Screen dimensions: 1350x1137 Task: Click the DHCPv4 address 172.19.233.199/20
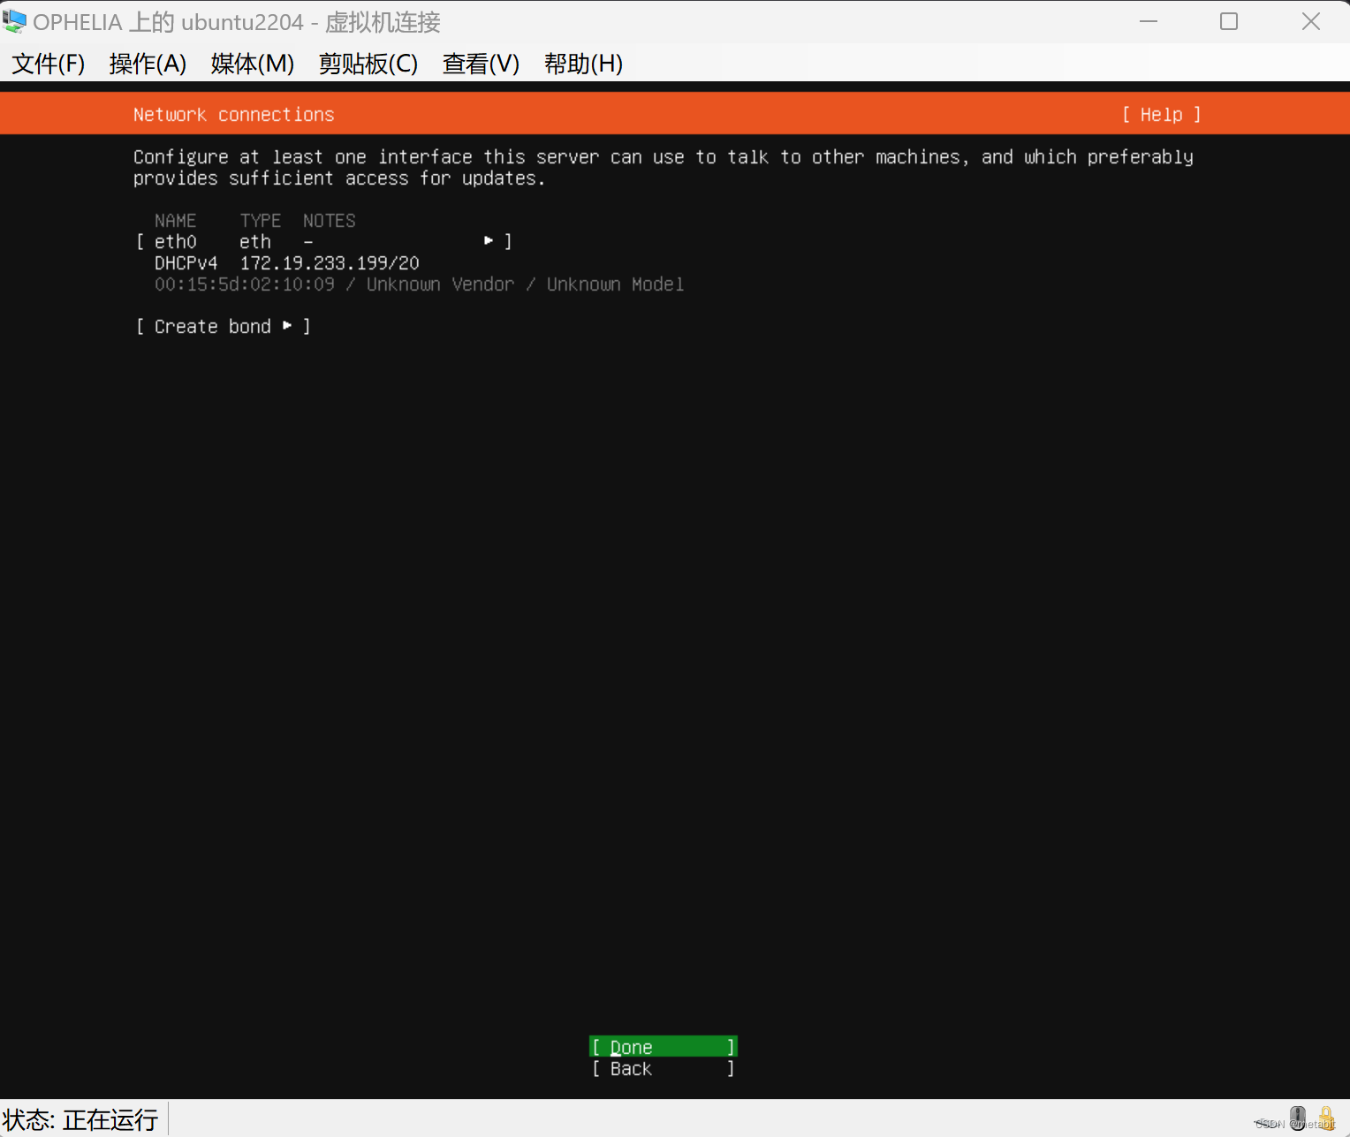click(330, 263)
